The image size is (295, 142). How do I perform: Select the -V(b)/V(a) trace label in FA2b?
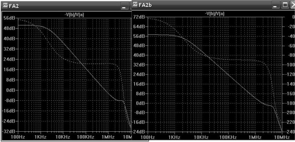click(x=215, y=13)
